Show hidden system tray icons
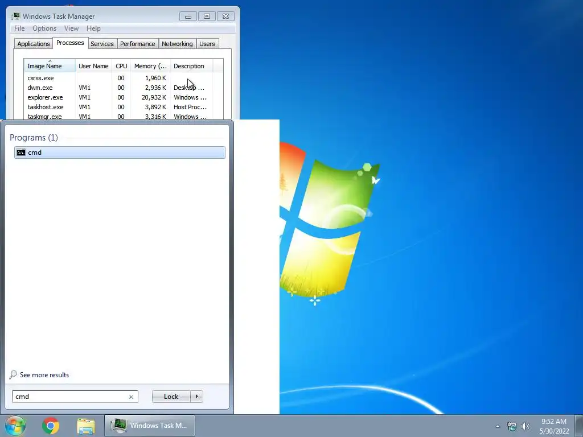Image resolution: width=583 pixels, height=437 pixels. point(498,426)
